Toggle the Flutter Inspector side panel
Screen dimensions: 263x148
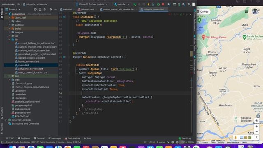tap(194, 65)
